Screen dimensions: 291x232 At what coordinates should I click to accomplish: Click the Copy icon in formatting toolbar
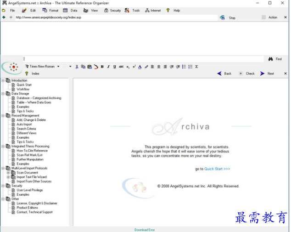83,67
